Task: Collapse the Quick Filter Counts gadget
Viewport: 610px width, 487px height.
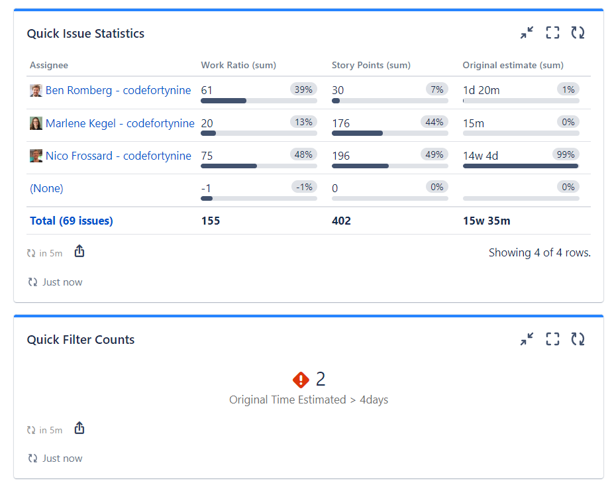Action: click(x=527, y=338)
